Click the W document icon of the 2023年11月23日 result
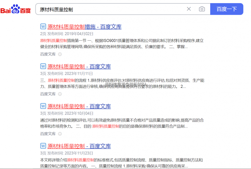The height and width of the screenshot is (169, 251). (43, 146)
